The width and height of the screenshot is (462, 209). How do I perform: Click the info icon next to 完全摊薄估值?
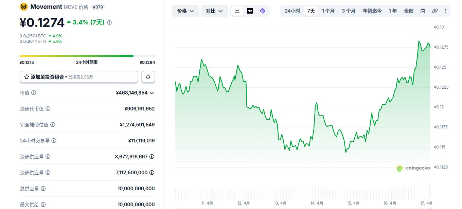pos(53,125)
